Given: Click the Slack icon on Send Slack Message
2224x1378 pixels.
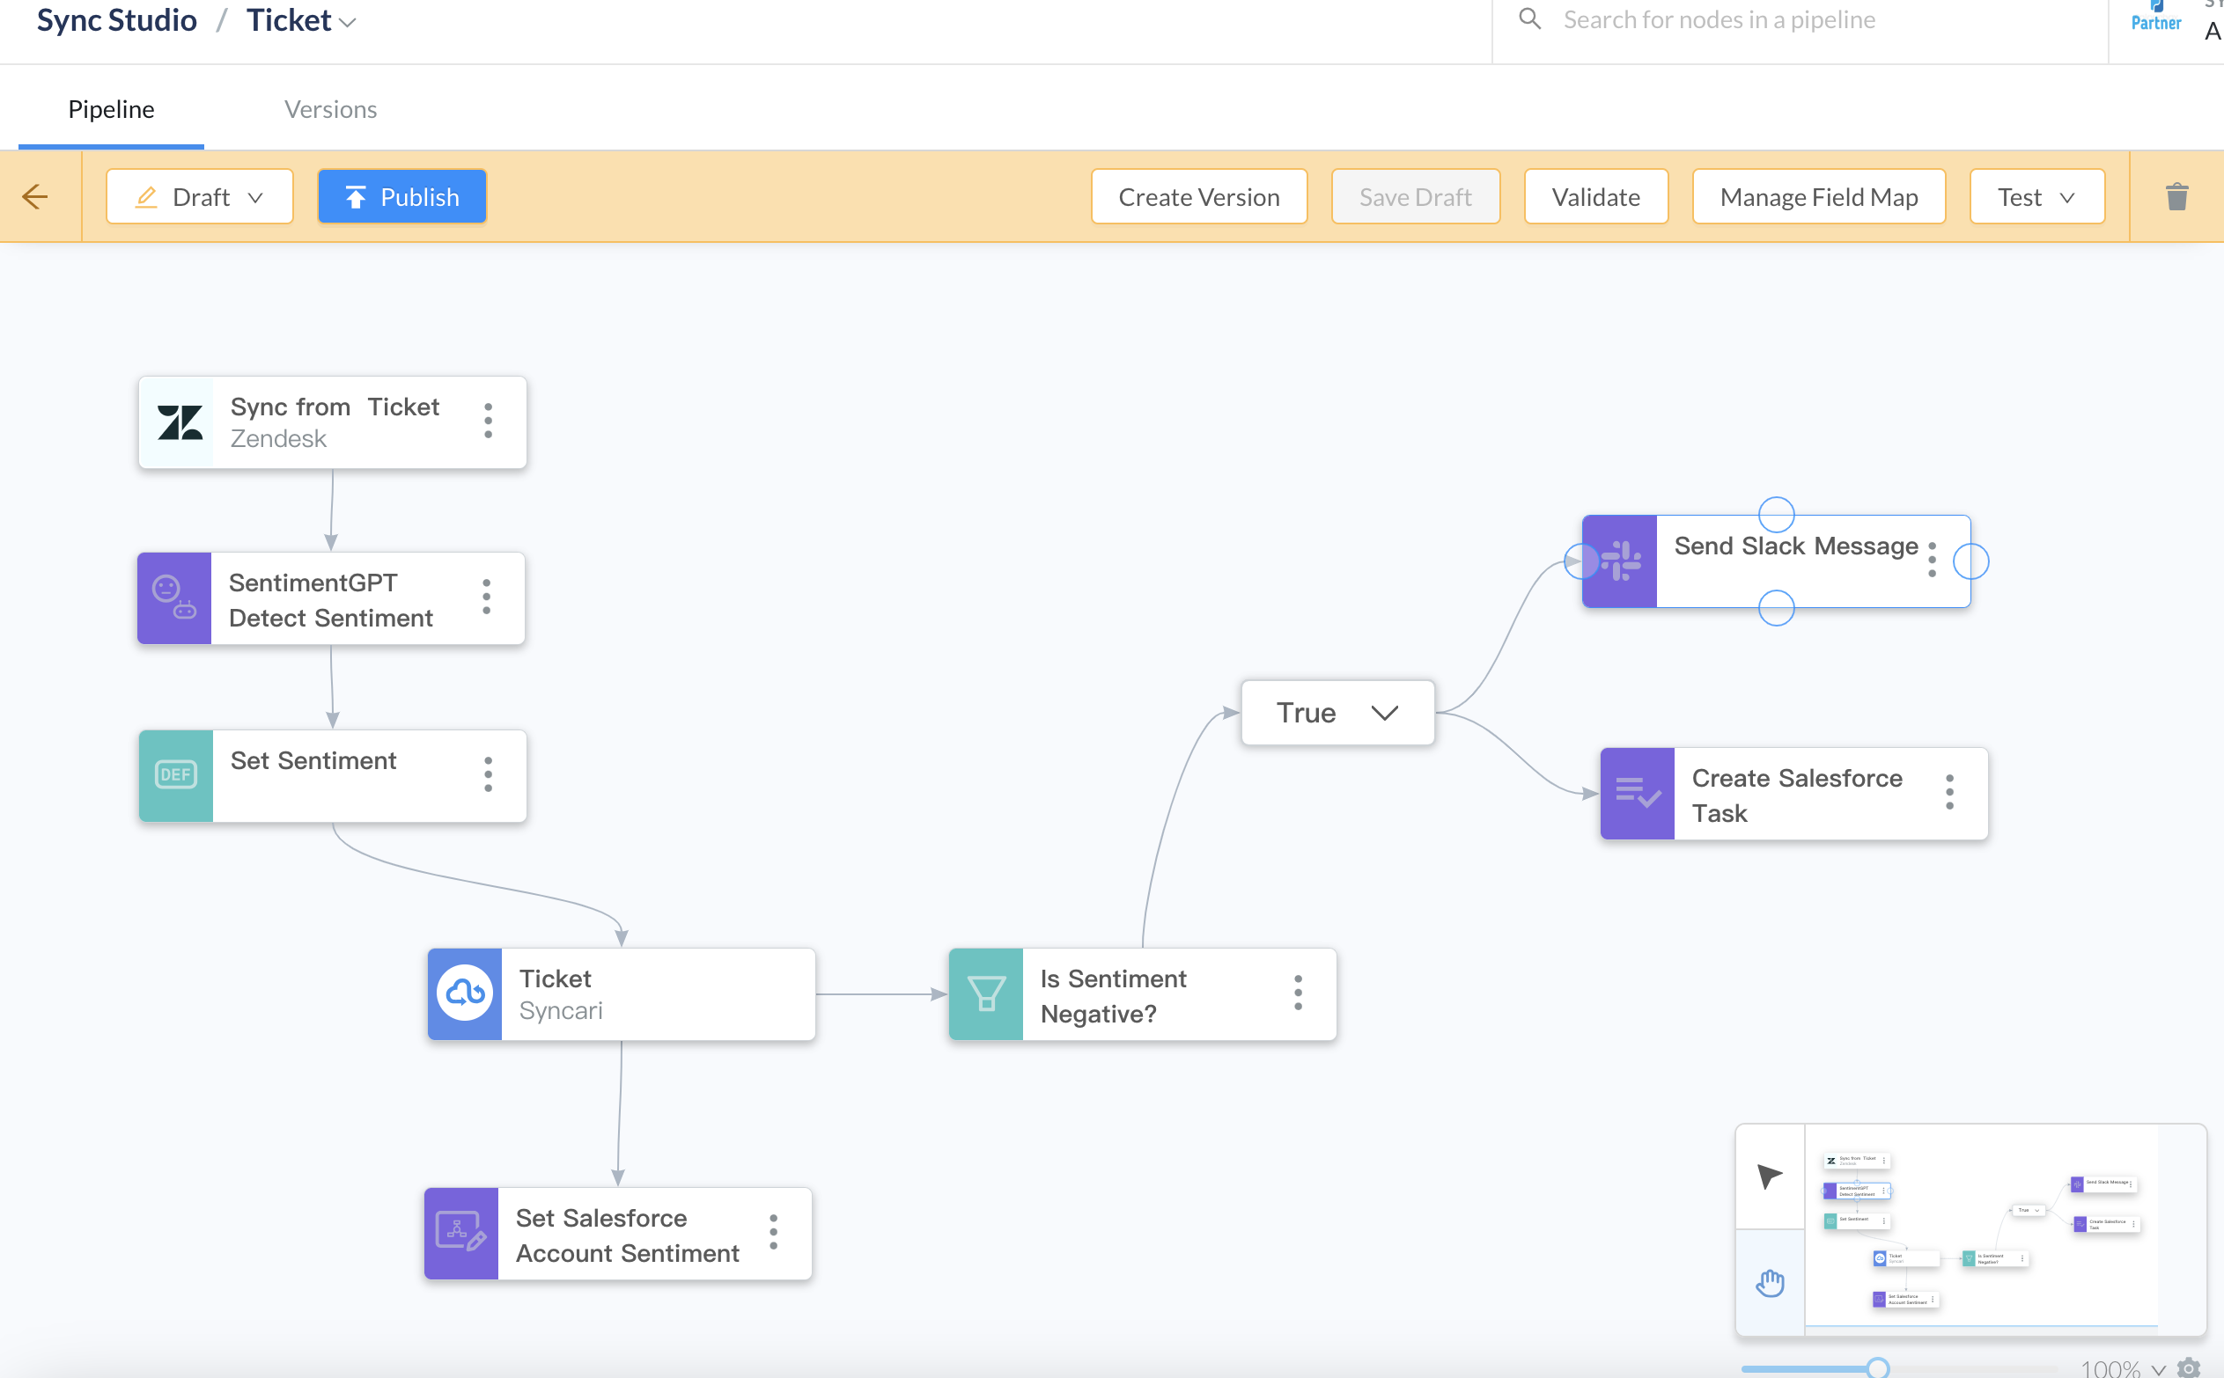Looking at the screenshot, I should (x=1621, y=561).
